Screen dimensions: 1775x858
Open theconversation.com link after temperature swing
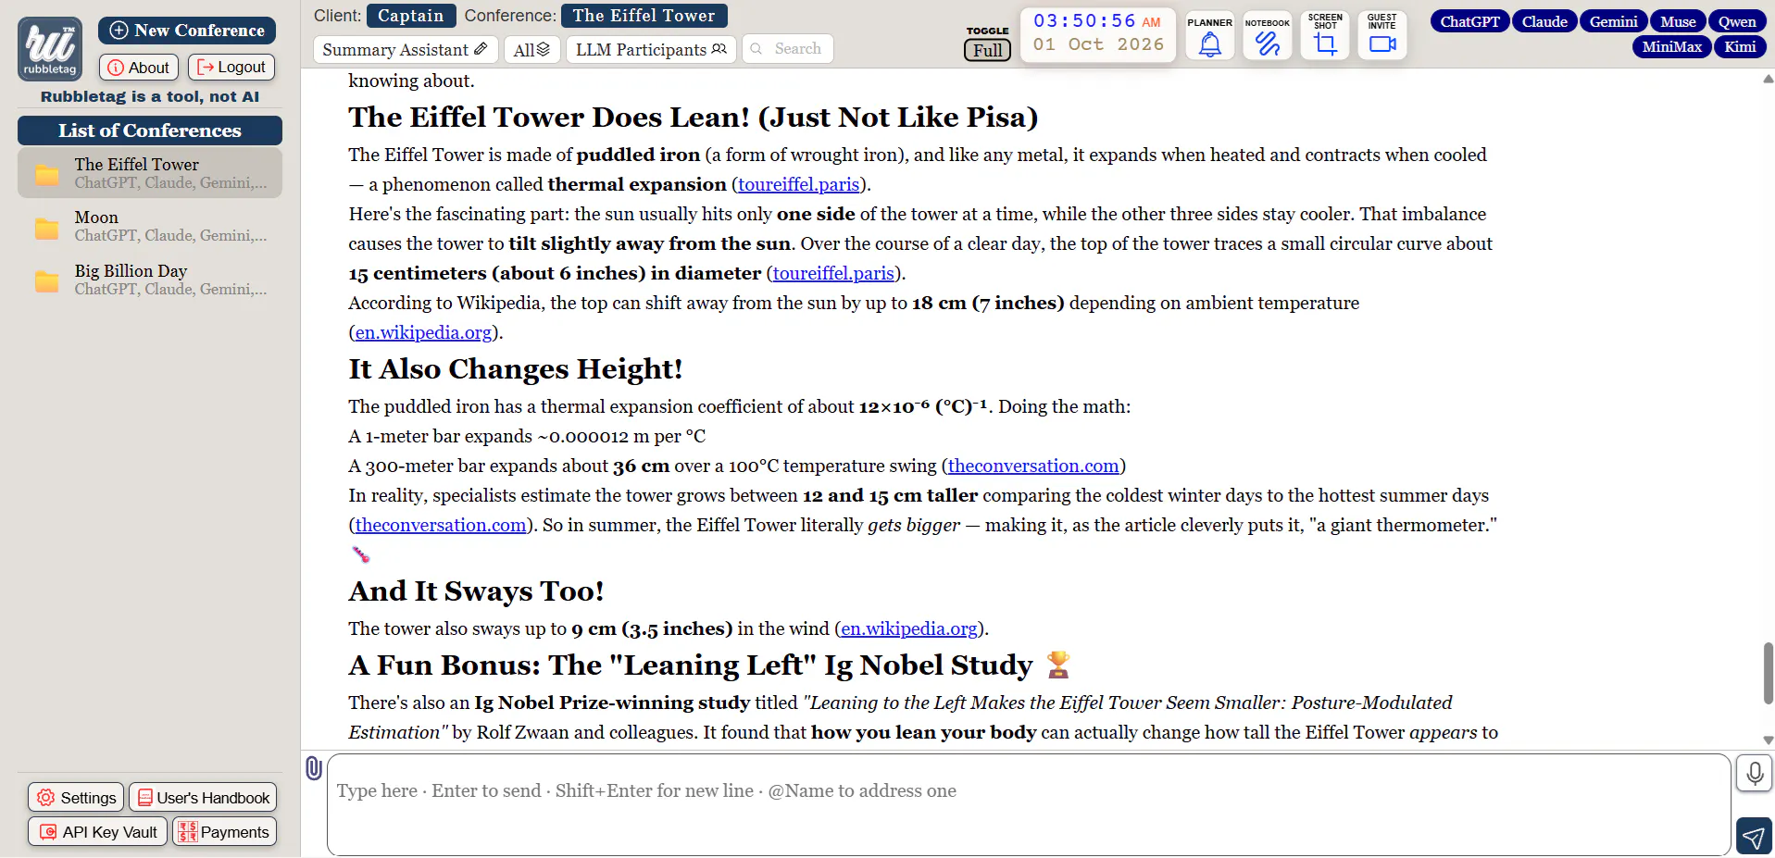click(x=1033, y=466)
